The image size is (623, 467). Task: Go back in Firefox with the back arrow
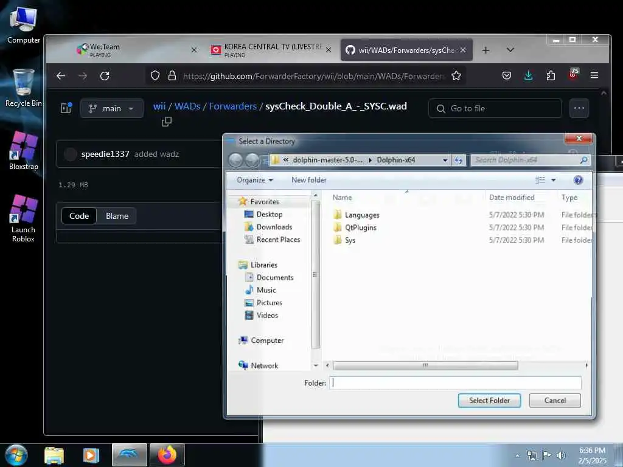click(x=61, y=76)
